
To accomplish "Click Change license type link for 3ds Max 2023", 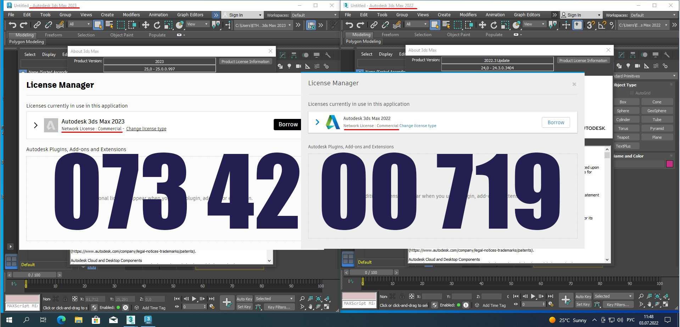I will tap(146, 129).
